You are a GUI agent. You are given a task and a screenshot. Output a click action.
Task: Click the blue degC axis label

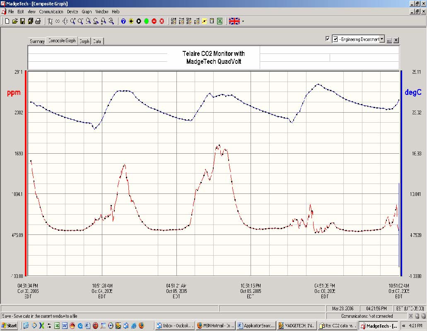tap(413, 92)
